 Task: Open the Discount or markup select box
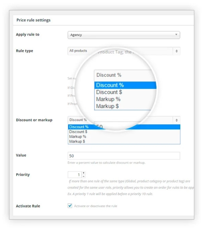[124, 120]
